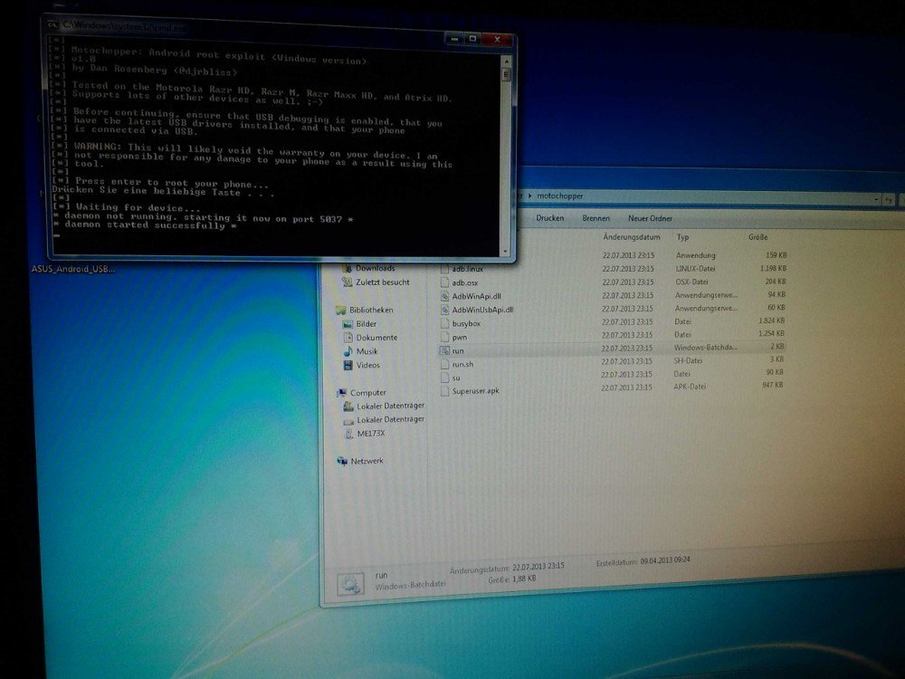Close the command prompt window
The height and width of the screenshot is (679, 905).
click(x=496, y=39)
